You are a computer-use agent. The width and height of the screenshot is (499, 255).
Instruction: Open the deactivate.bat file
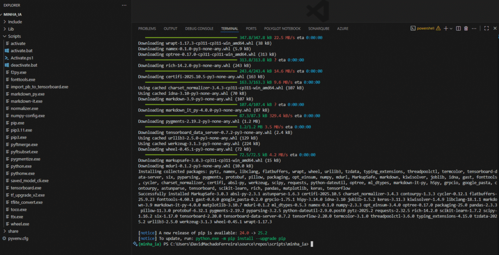tap(24, 65)
